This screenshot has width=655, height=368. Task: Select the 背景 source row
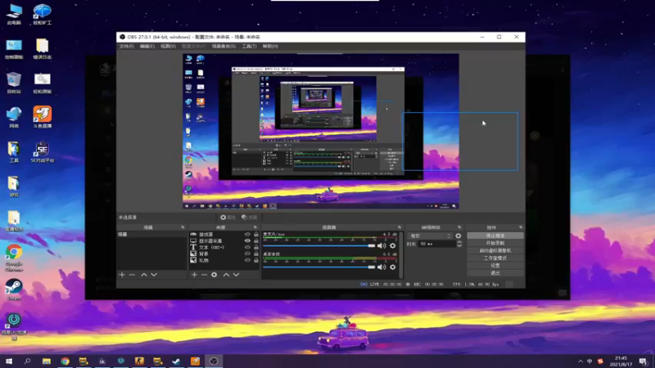coord(224,254)
